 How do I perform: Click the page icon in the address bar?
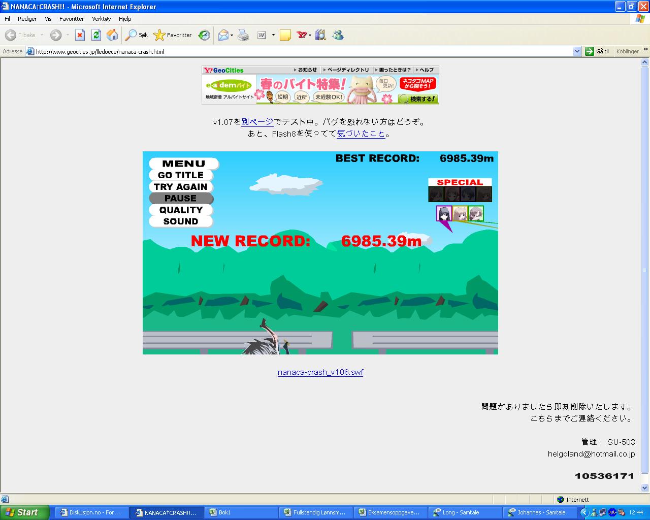(30, 51)
